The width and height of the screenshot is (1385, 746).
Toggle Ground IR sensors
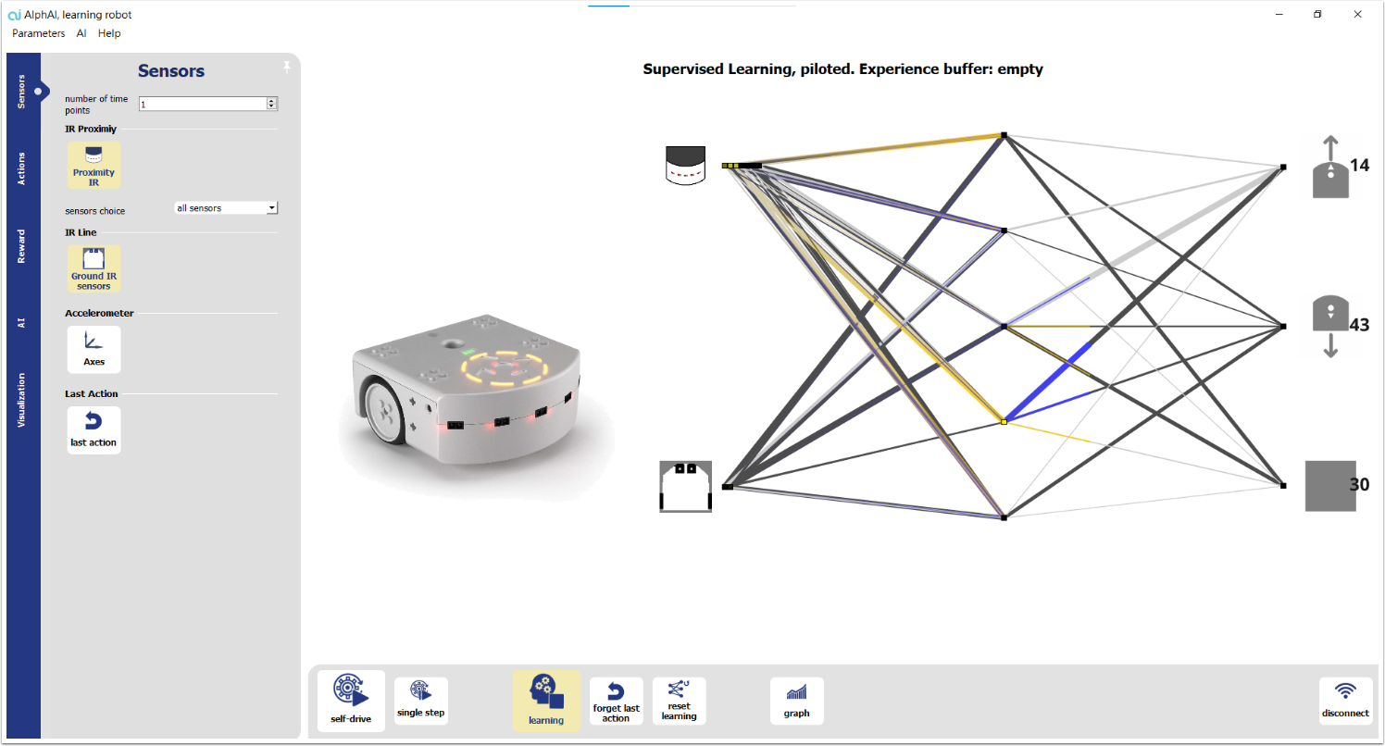click(94, 268)
